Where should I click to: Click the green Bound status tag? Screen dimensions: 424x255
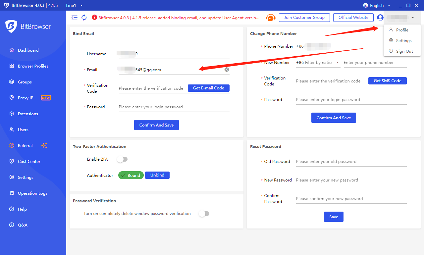[x=131, y=175]
